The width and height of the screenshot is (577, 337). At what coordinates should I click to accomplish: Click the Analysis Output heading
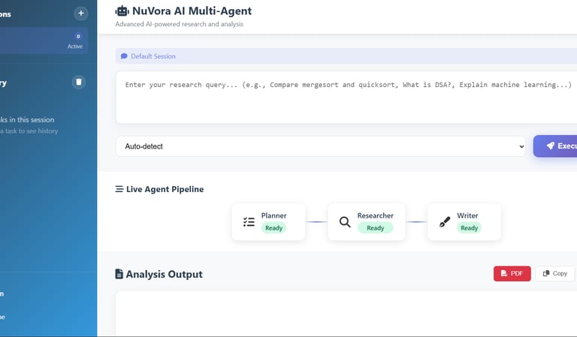(x=164, y=274)
